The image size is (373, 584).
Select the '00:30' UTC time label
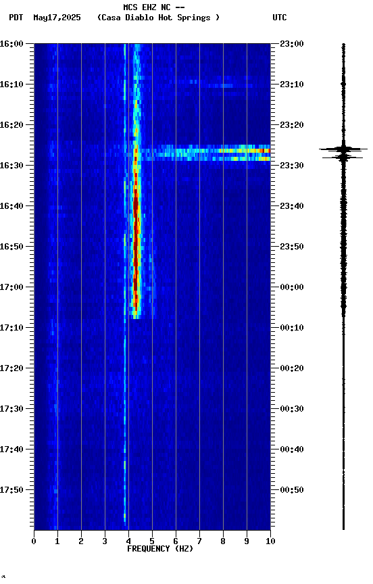click(x=292, y=409)
